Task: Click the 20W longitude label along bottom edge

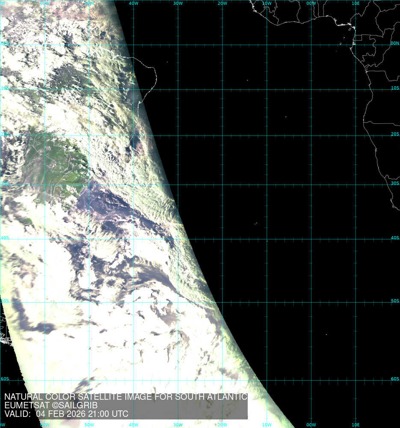Action: click(x=222, y=425)
